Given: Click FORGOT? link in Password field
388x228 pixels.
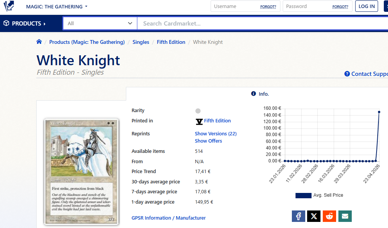Looking at the screenshot, I should click(340, 7).
